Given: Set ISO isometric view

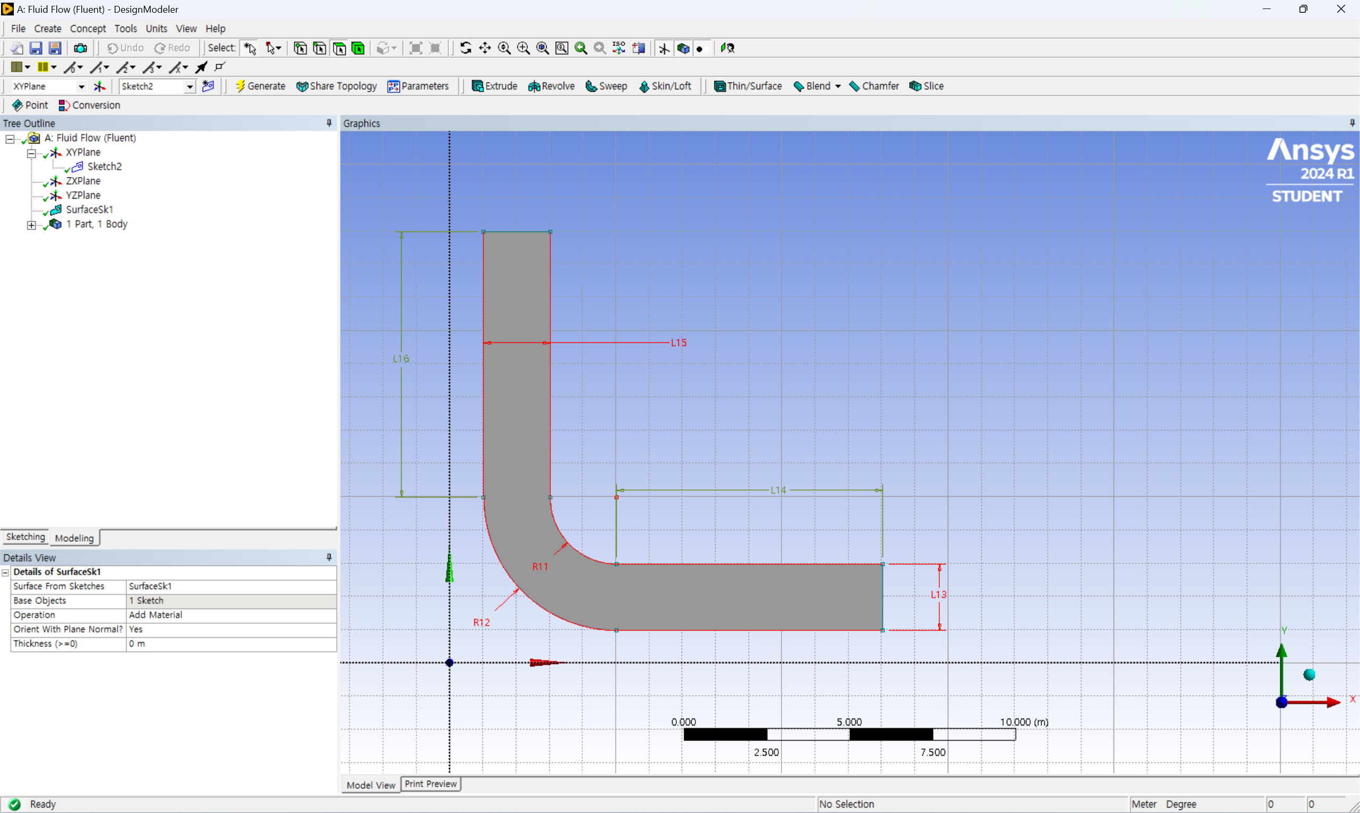Looking at the screenshot, I should click(x=619, y=48).
